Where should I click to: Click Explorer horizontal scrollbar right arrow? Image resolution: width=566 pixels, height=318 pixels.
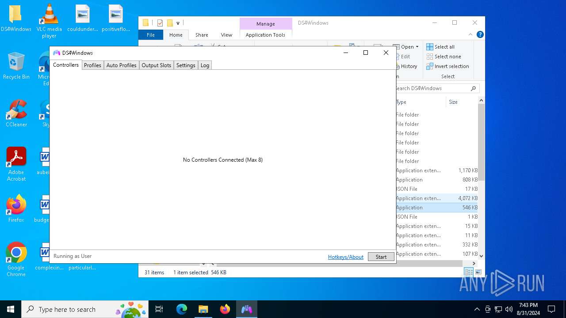coord(474,263)
